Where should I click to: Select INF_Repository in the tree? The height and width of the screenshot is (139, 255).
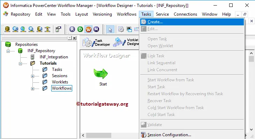41,51
